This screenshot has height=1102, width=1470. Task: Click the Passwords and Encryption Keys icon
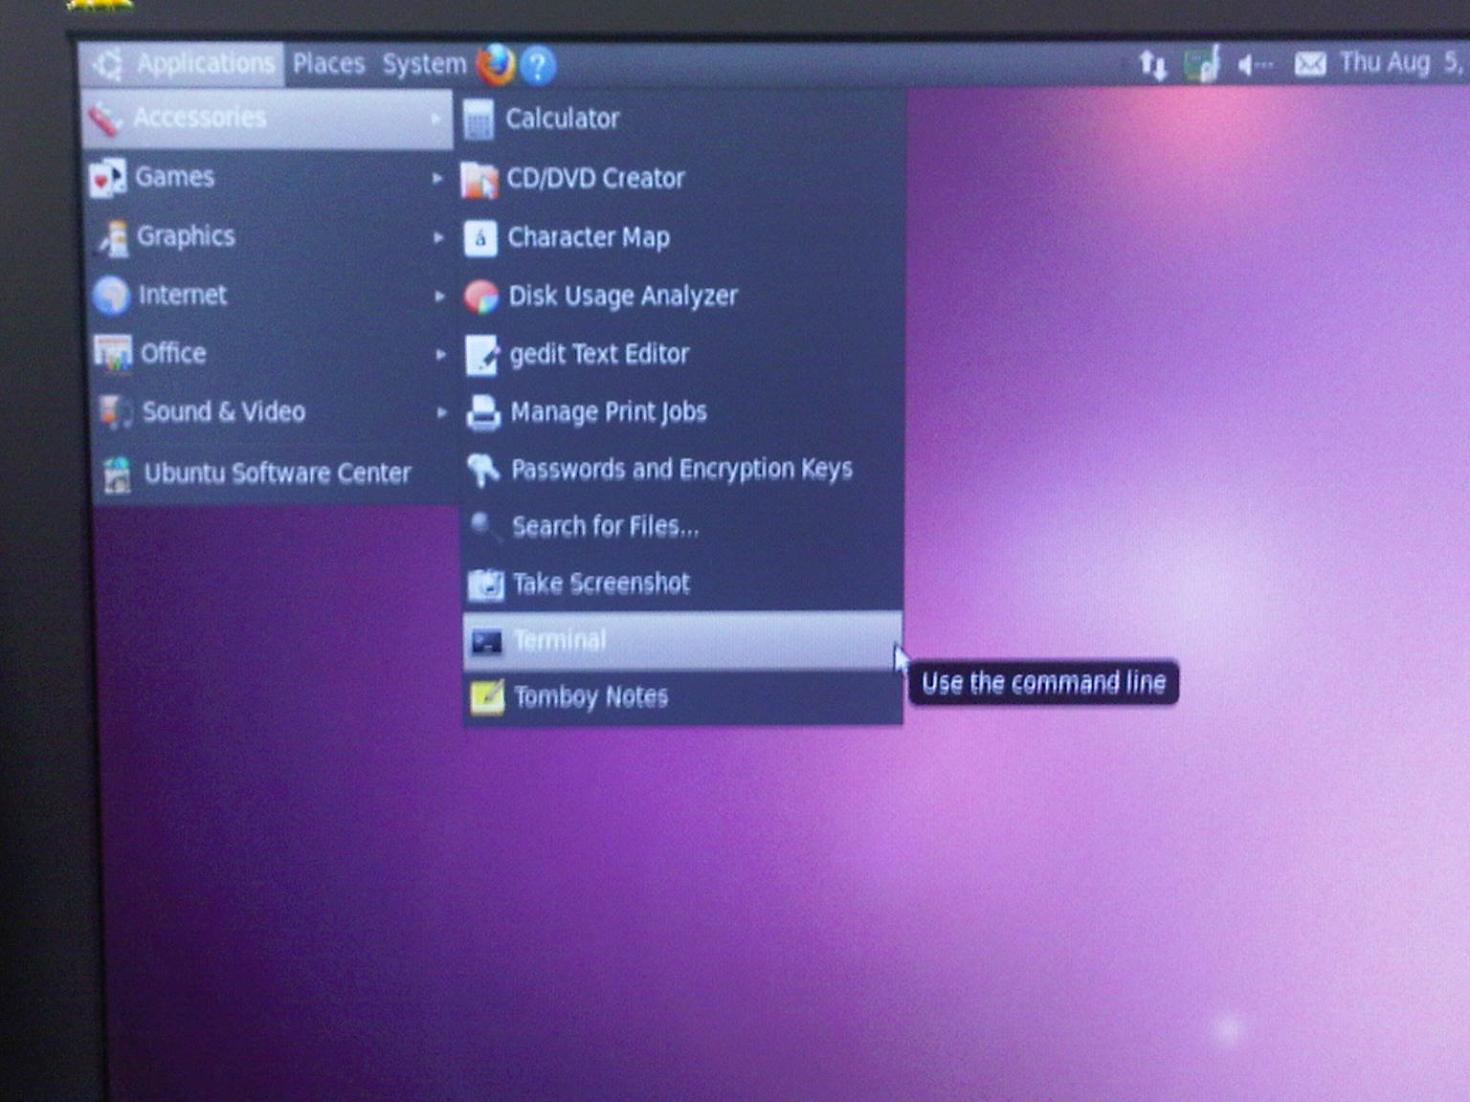483,470
